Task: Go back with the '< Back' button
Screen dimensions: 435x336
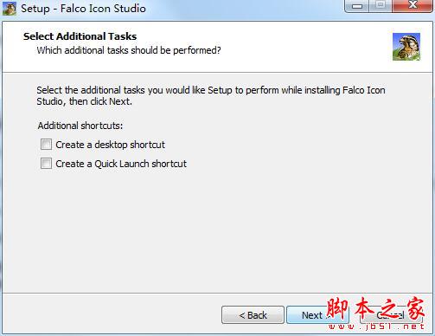Action: point(253,315)
